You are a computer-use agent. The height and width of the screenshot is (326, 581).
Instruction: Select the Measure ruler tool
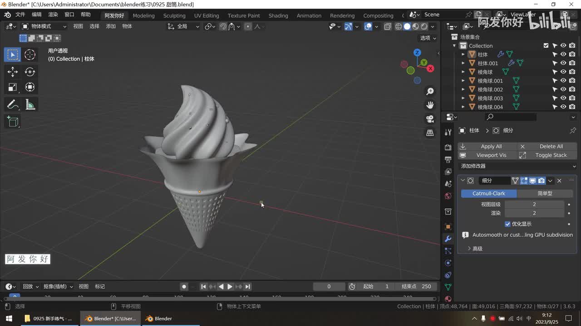click(30, 105)
